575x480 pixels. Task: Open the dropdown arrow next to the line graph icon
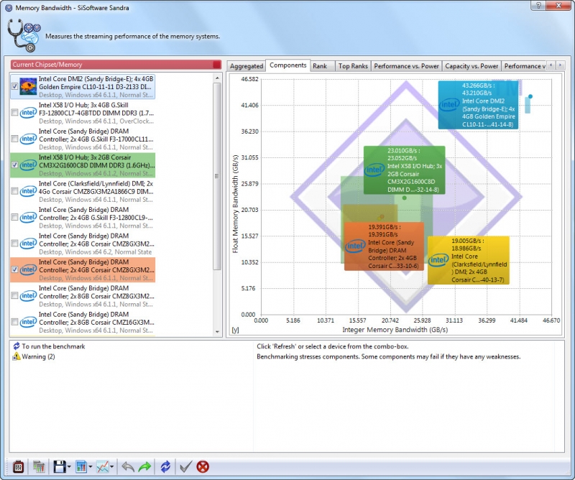click(111, 467)
